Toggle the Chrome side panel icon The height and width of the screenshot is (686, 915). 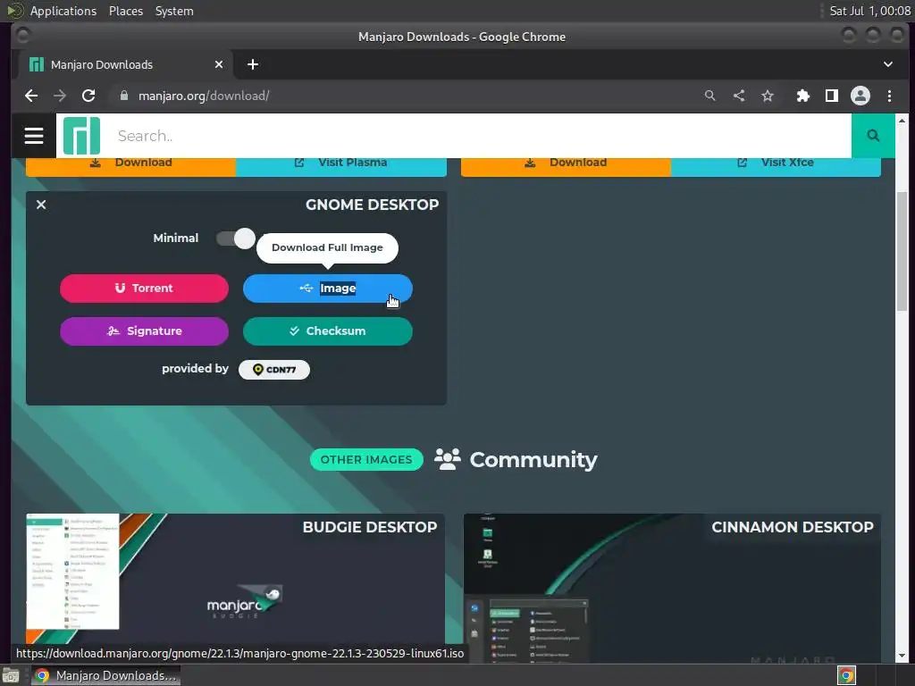pyautogui.click(x=832, y=96)
